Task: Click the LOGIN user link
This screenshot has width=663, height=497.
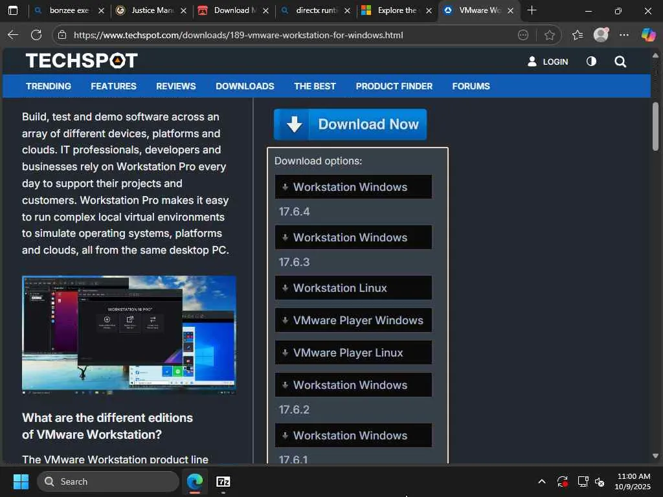Action: (x=548, y=61)
